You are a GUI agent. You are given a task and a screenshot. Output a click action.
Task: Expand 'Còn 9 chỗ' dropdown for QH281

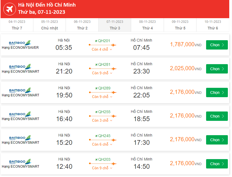tap(102, 73)
